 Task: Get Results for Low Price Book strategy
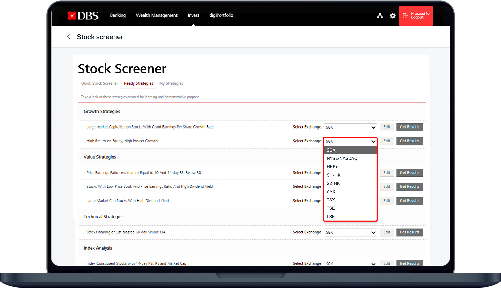409,187
